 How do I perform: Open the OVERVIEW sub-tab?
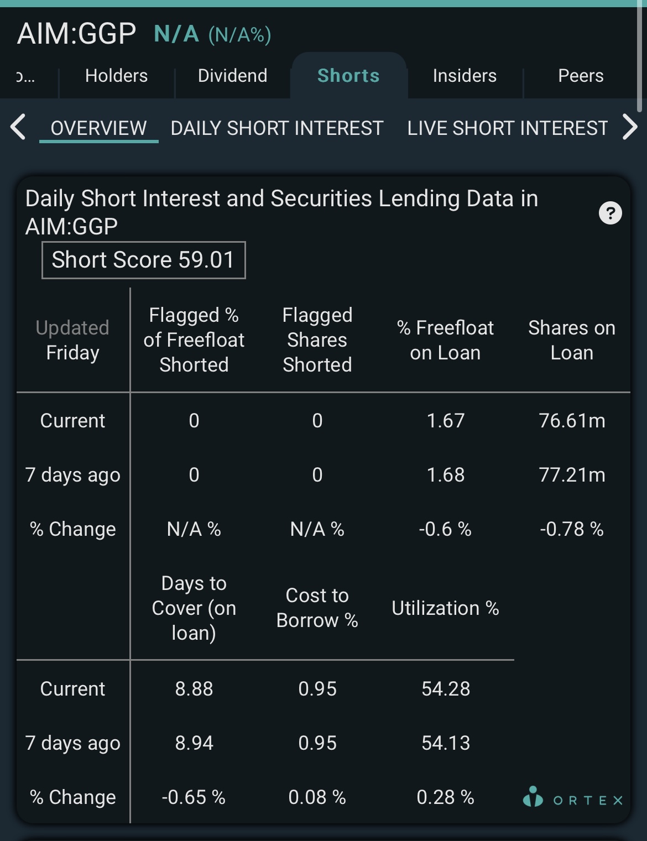[98, 128]
